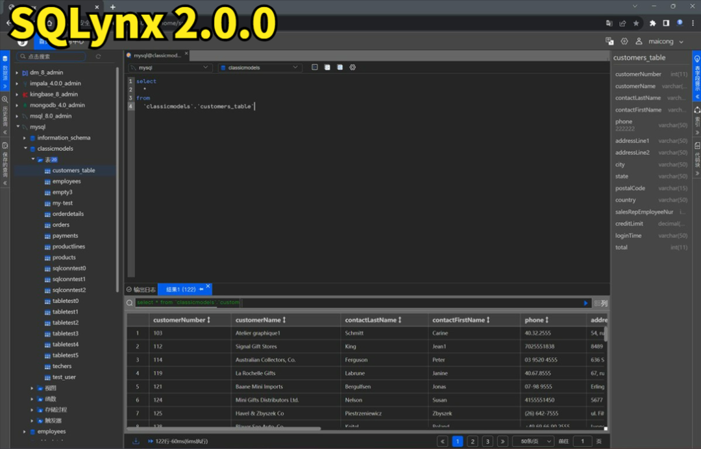The image size is (701, 449).
Task: Select the 结果1 (122) result tab
Action: tap(180, 289)
